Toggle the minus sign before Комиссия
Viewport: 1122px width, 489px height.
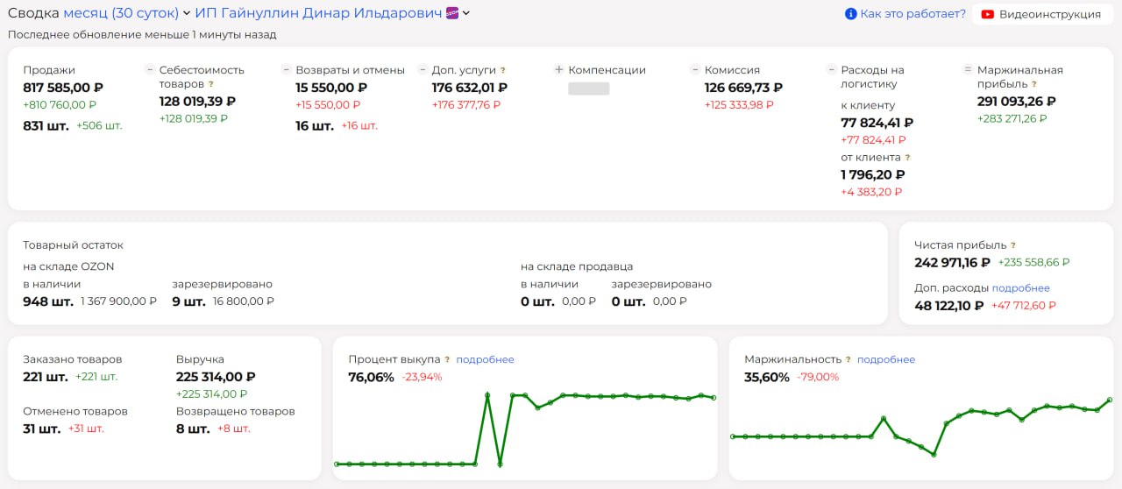click(695, 70)
